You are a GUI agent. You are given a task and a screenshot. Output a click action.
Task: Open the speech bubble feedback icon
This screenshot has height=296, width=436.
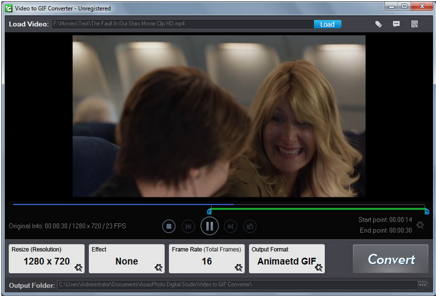(396, 24)
